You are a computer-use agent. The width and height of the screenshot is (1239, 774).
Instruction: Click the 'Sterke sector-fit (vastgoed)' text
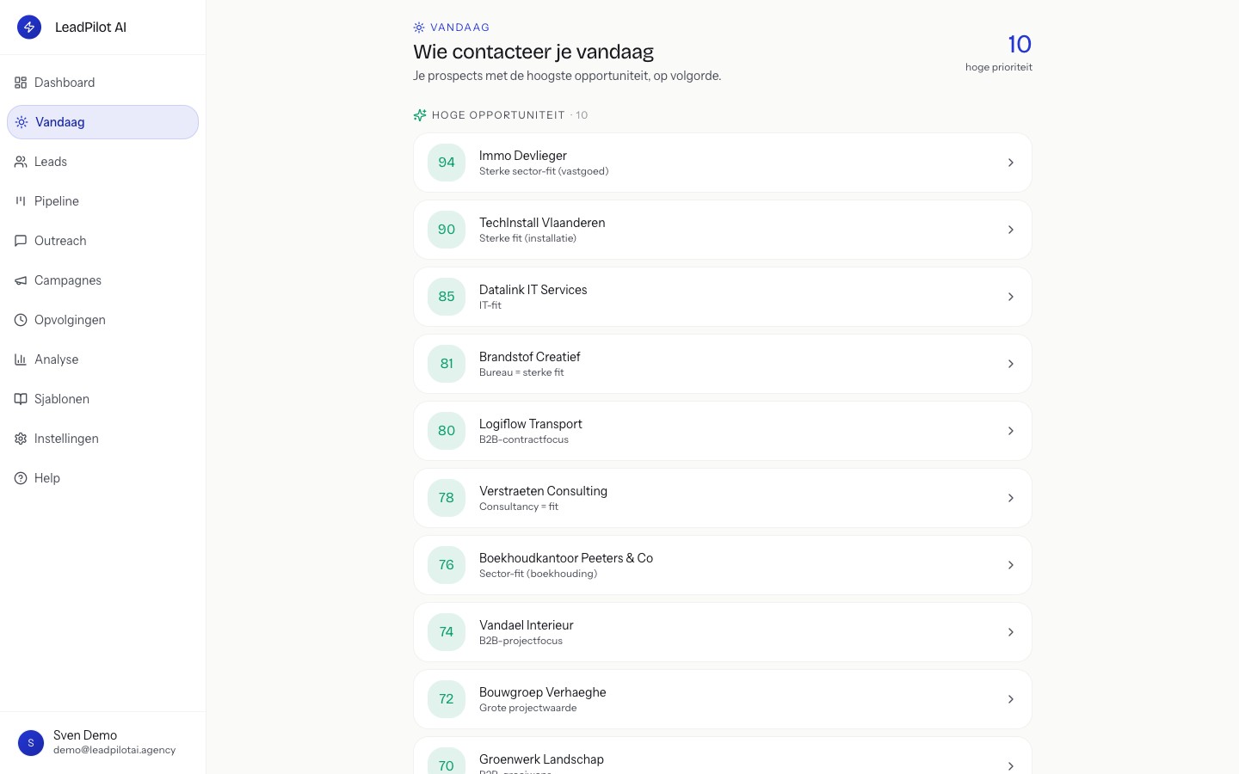pos(544,171)
